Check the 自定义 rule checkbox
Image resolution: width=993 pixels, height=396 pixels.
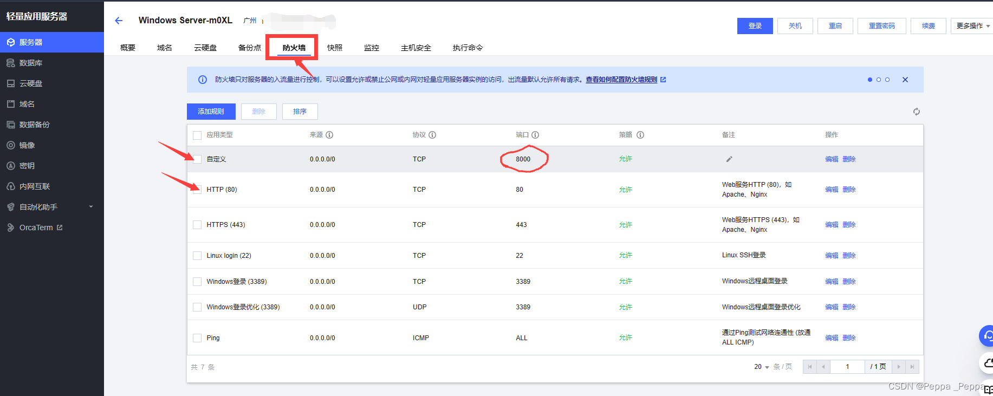click(x=197, y=159)
